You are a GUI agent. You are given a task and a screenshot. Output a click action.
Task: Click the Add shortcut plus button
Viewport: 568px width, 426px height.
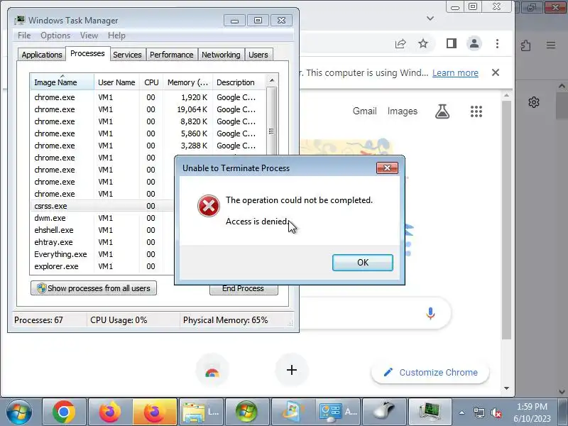[292, 370]
